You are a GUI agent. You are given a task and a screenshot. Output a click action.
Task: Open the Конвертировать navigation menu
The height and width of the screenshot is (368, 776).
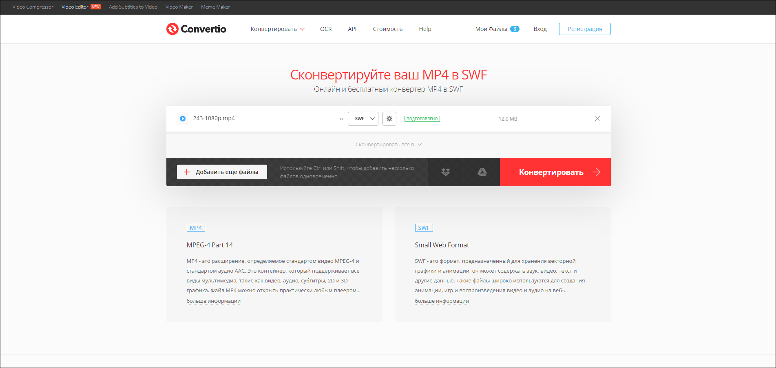tap(277, 29)
